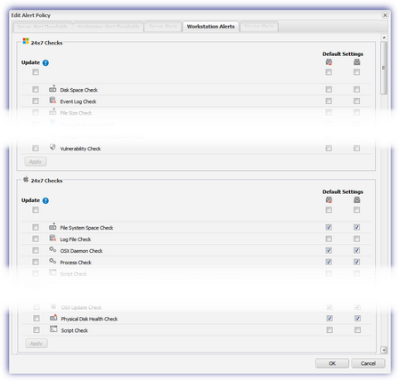Click the "Event Log Check" label

78,101
